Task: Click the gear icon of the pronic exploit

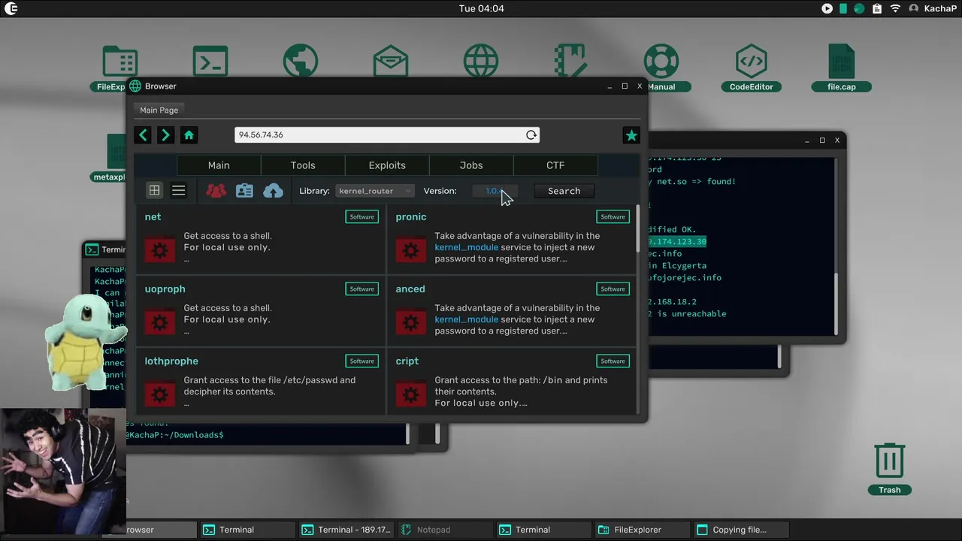Action: [x=410, y=251]
